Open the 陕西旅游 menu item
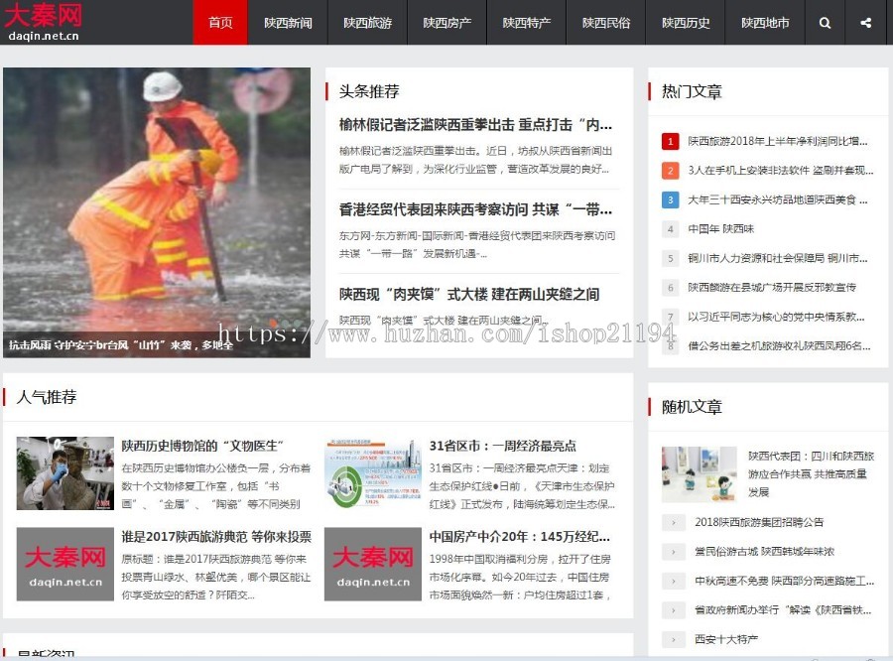This screenshot has width=893, height=661. [366, 23]
